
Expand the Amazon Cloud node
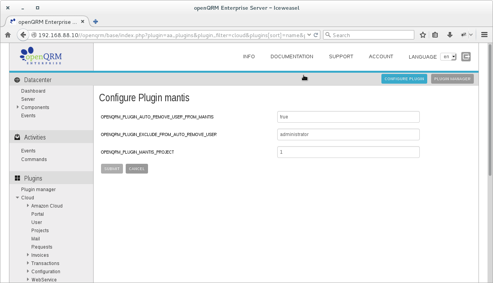(x=28, y=206)
